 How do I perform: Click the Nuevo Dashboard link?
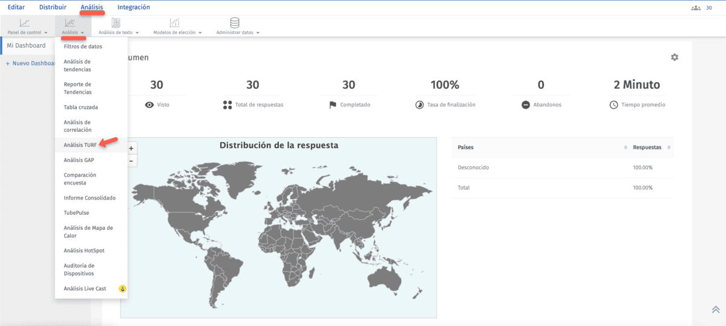click(30, 64)
